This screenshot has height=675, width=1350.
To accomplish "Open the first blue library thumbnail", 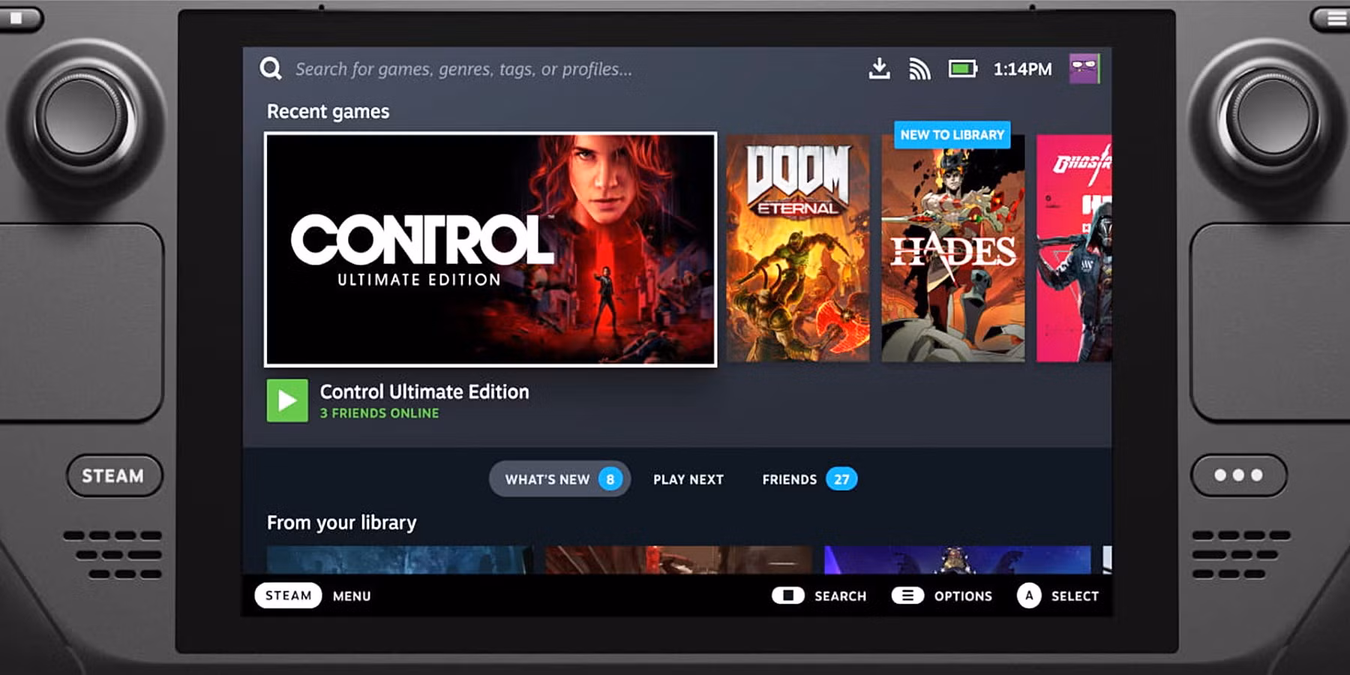I will pos(400,559).
